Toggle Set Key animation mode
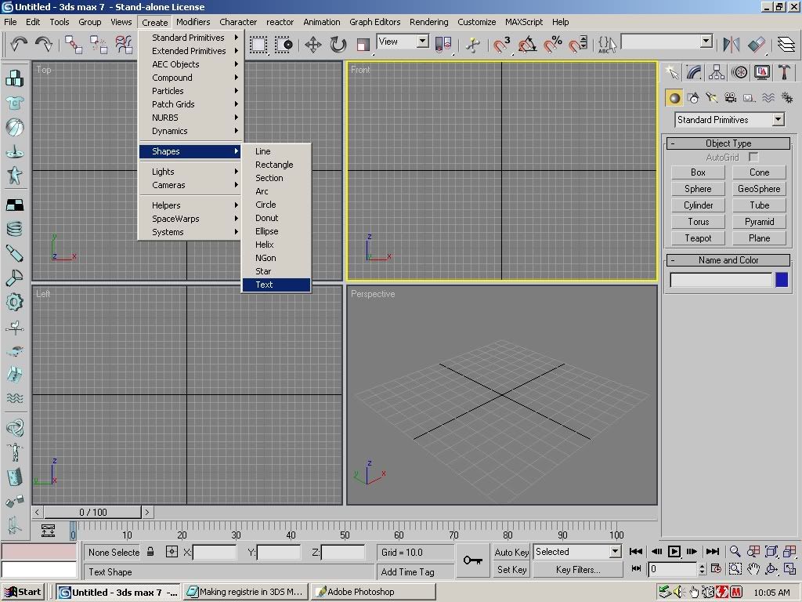 (511, 569)
